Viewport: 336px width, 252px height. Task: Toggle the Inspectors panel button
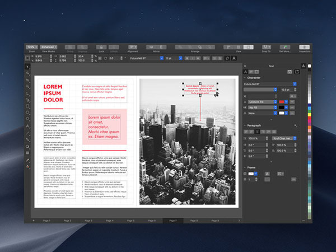tap(304, 47)
